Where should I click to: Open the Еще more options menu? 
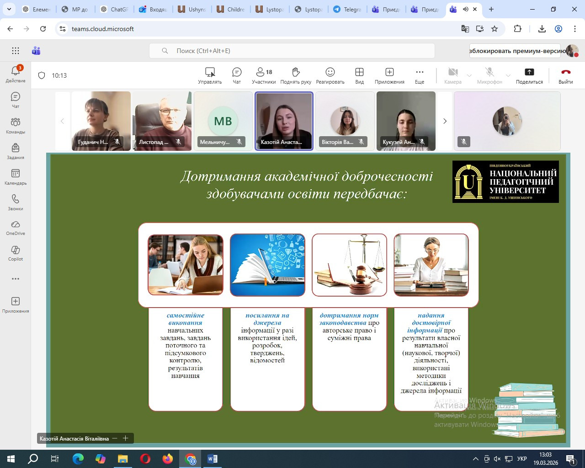pyautogui.click(x=420, y=75)
